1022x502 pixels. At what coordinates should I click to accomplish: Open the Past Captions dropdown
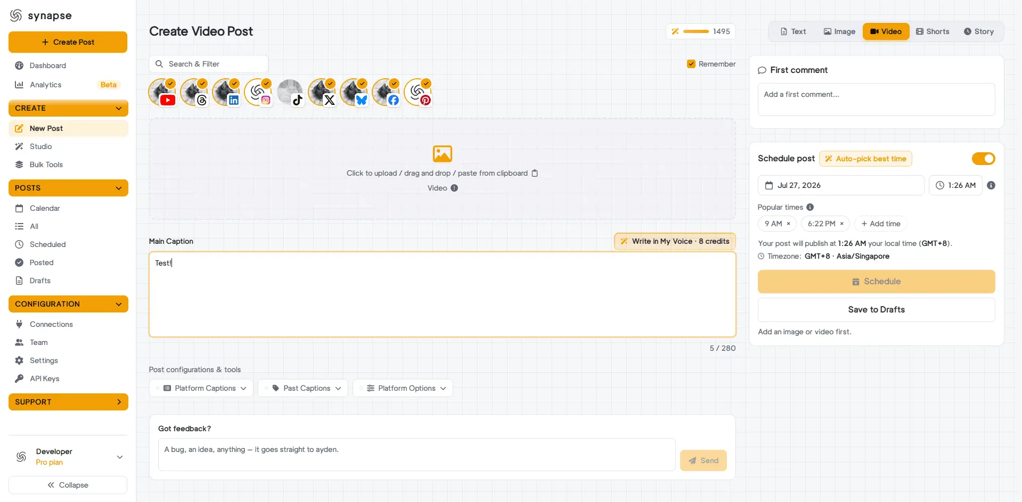tap(303, 388)
